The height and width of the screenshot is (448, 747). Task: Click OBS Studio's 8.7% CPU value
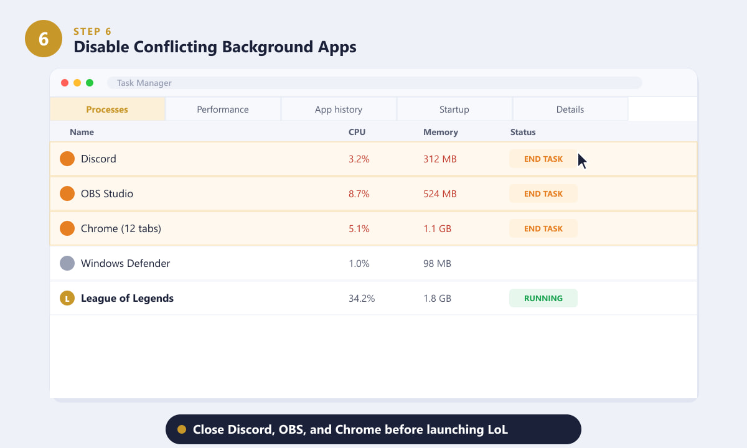point(359,194)
